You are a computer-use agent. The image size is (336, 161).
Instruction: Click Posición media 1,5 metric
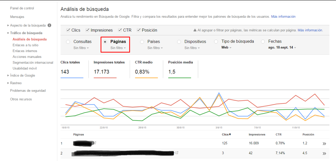[180, 69]
